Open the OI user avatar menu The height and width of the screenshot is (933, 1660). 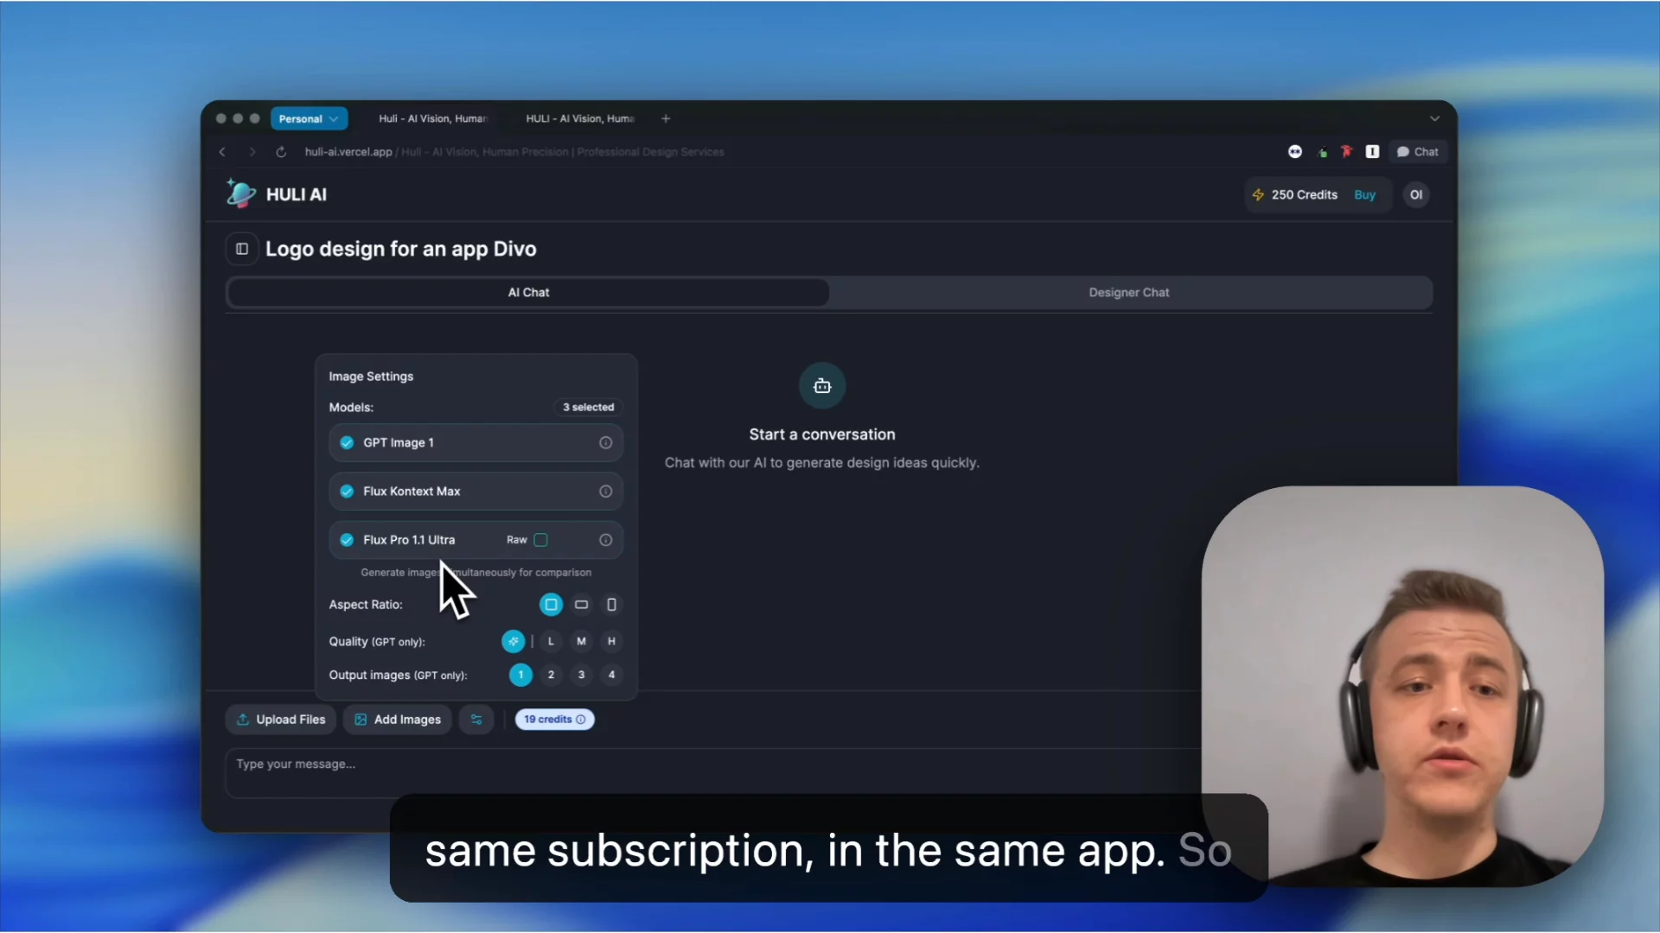tap(1415, 194)
